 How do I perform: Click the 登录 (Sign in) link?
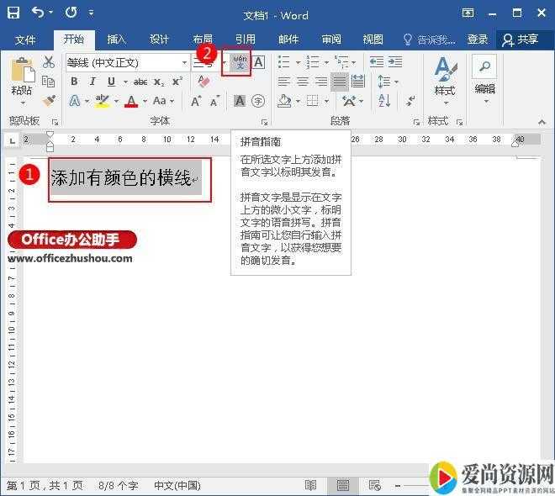478,40
